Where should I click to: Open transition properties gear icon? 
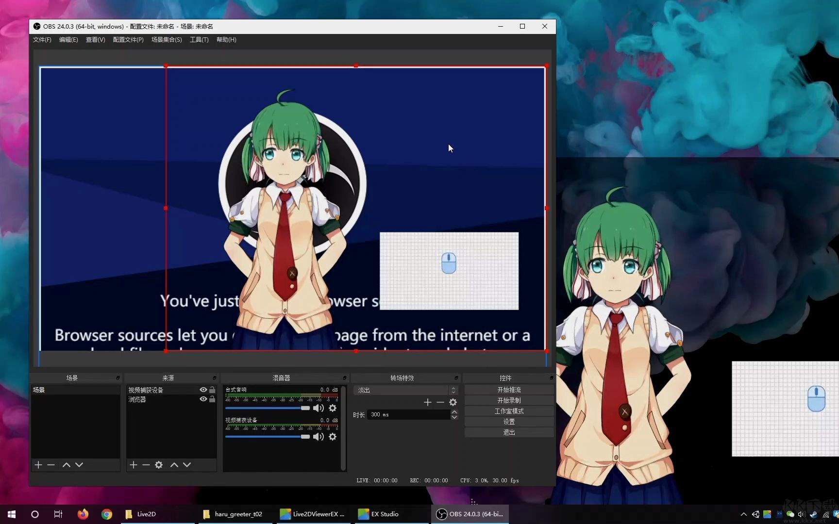pyautogui.click(x=453, y=402)
